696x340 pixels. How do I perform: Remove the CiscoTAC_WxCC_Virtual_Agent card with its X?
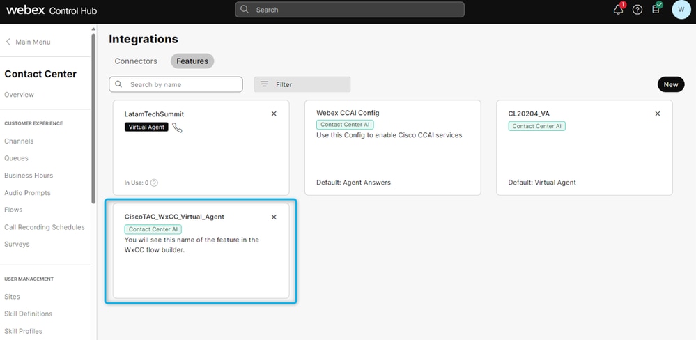(x=274, y=217)
